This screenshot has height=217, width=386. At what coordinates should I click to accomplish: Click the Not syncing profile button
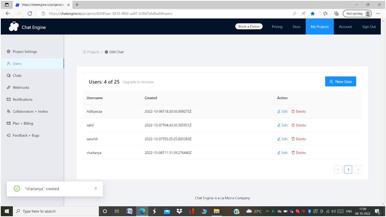[357, 13]
